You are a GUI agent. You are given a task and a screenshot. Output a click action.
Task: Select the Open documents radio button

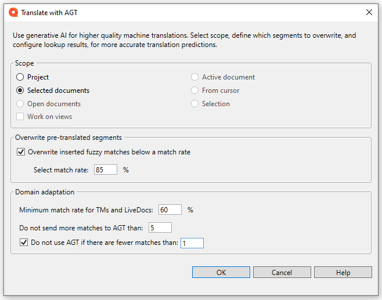(20, 104)
